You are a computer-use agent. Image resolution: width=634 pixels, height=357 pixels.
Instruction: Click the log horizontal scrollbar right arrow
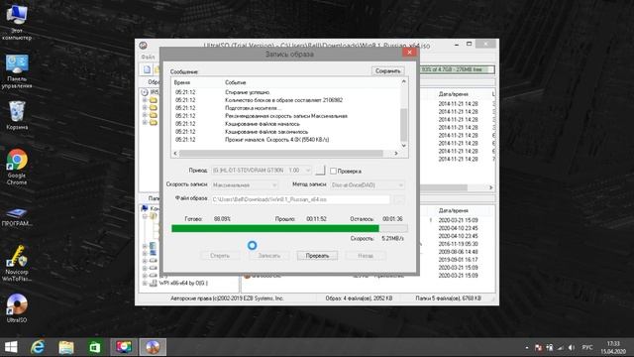point(396,154)
